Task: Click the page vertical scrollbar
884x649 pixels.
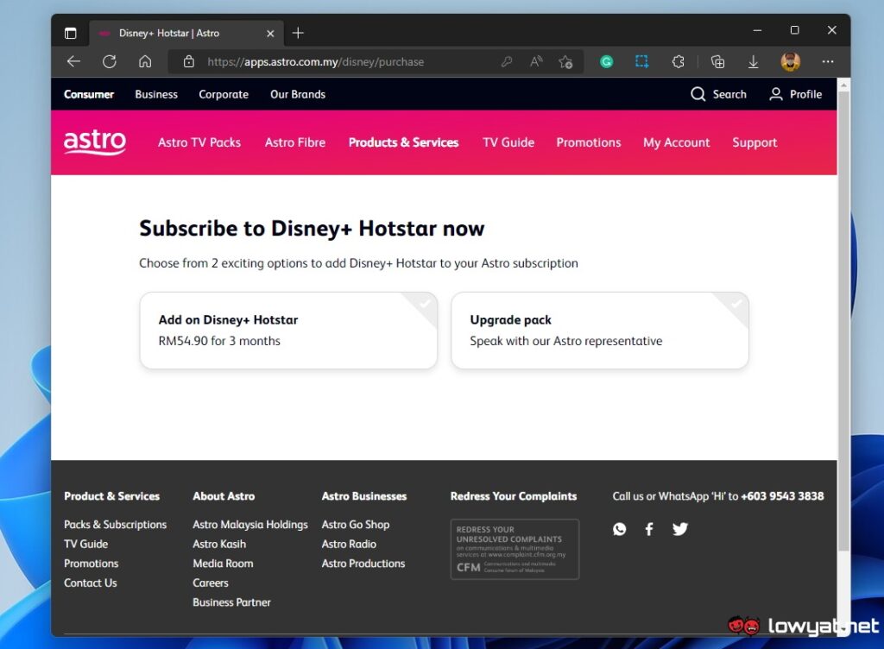Action: 843,345
